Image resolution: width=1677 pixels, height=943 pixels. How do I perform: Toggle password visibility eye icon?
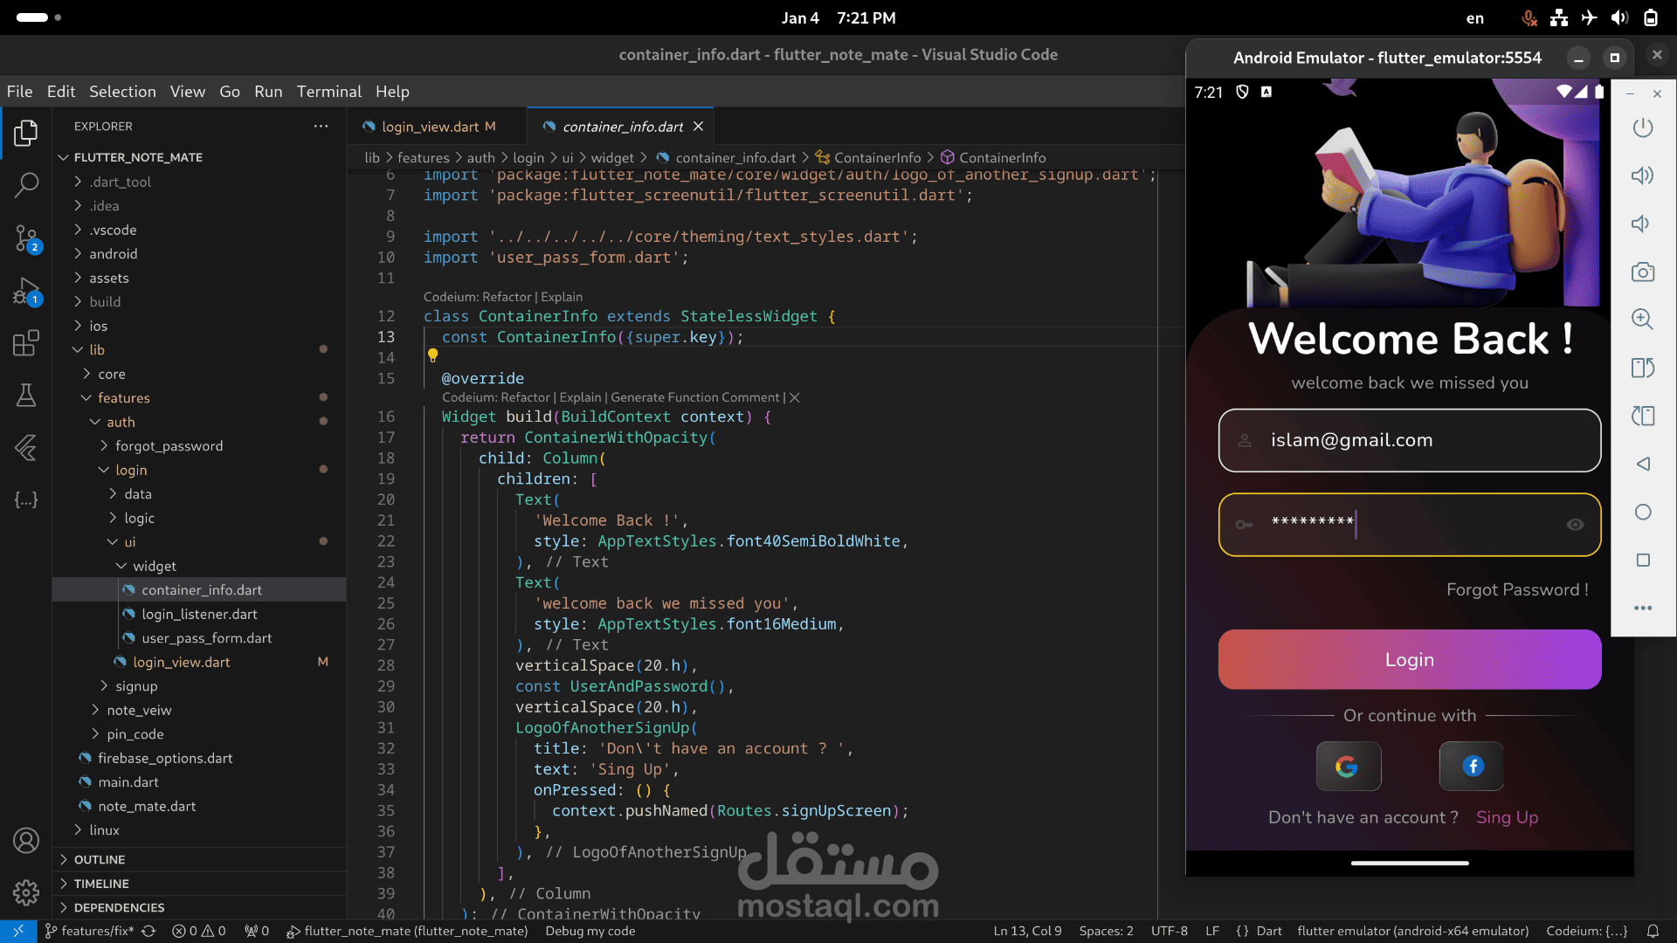(x=1575, y=525)
